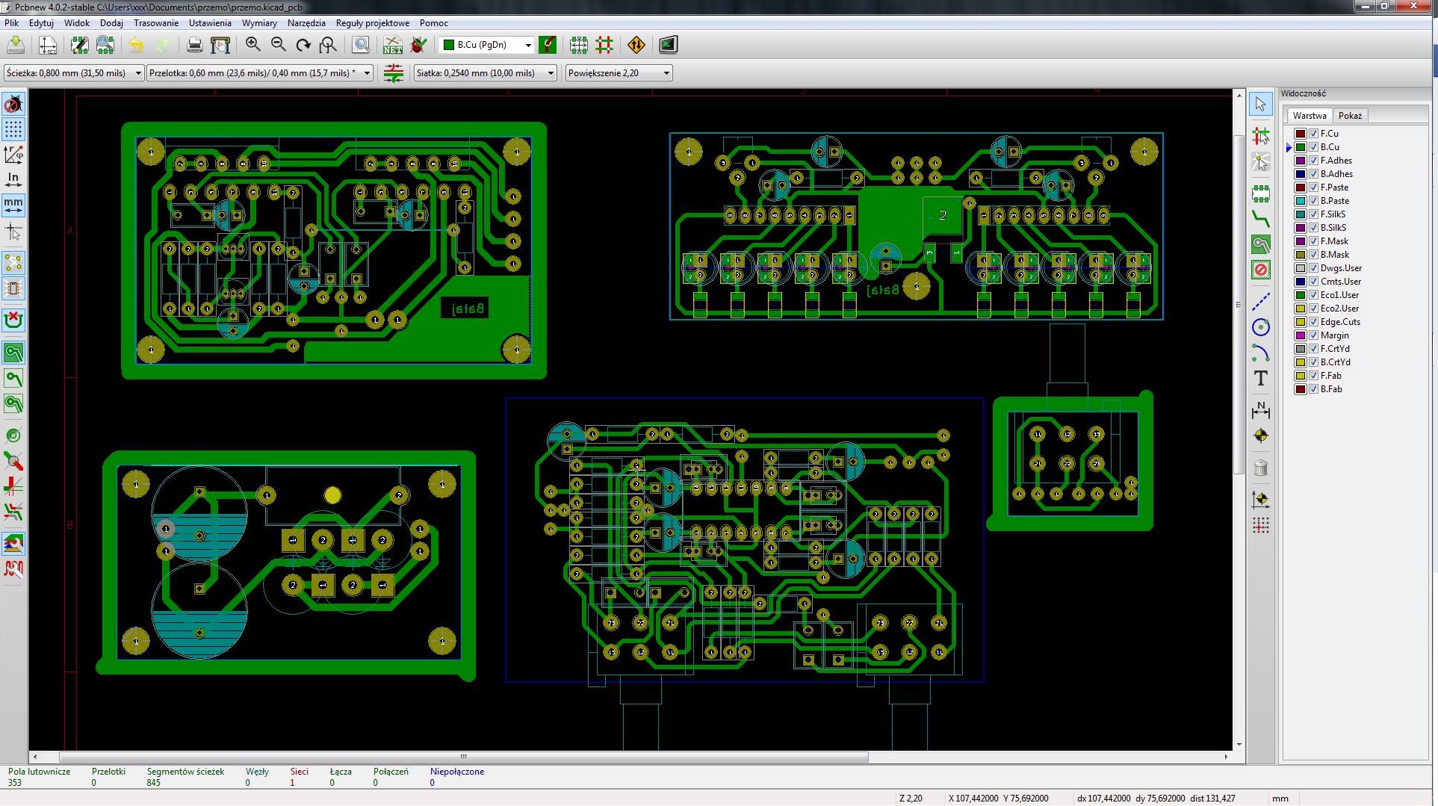The image size is (1438, 806).
Task: Open the Trasowanie menu
Action: click(156, 23)
